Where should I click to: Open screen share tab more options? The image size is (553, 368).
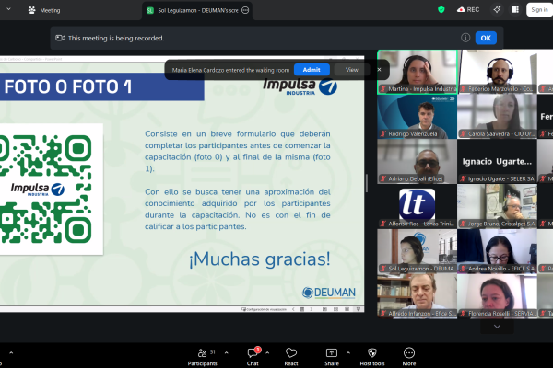245,10
